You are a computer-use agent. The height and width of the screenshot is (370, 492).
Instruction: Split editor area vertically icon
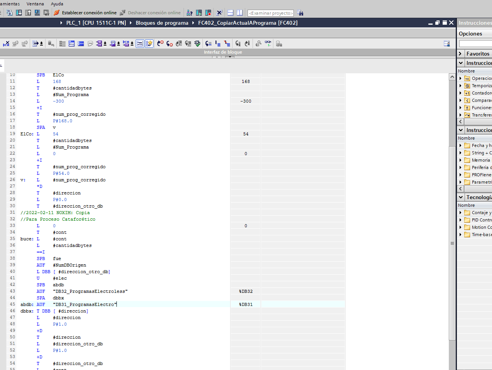239,13
